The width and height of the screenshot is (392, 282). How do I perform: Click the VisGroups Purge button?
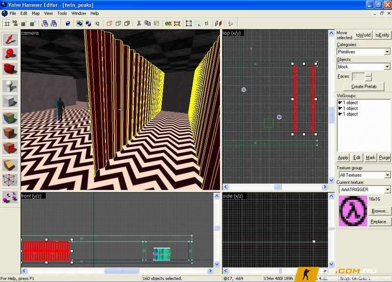coord(384,157)
